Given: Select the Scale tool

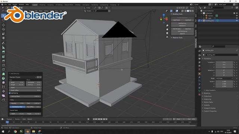Looking at the screenshot, I should point(3,33).
